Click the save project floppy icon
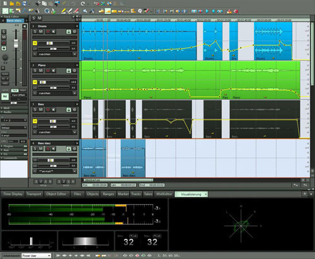315x259 pixels. pyautogui.click(x=25, y=4)
